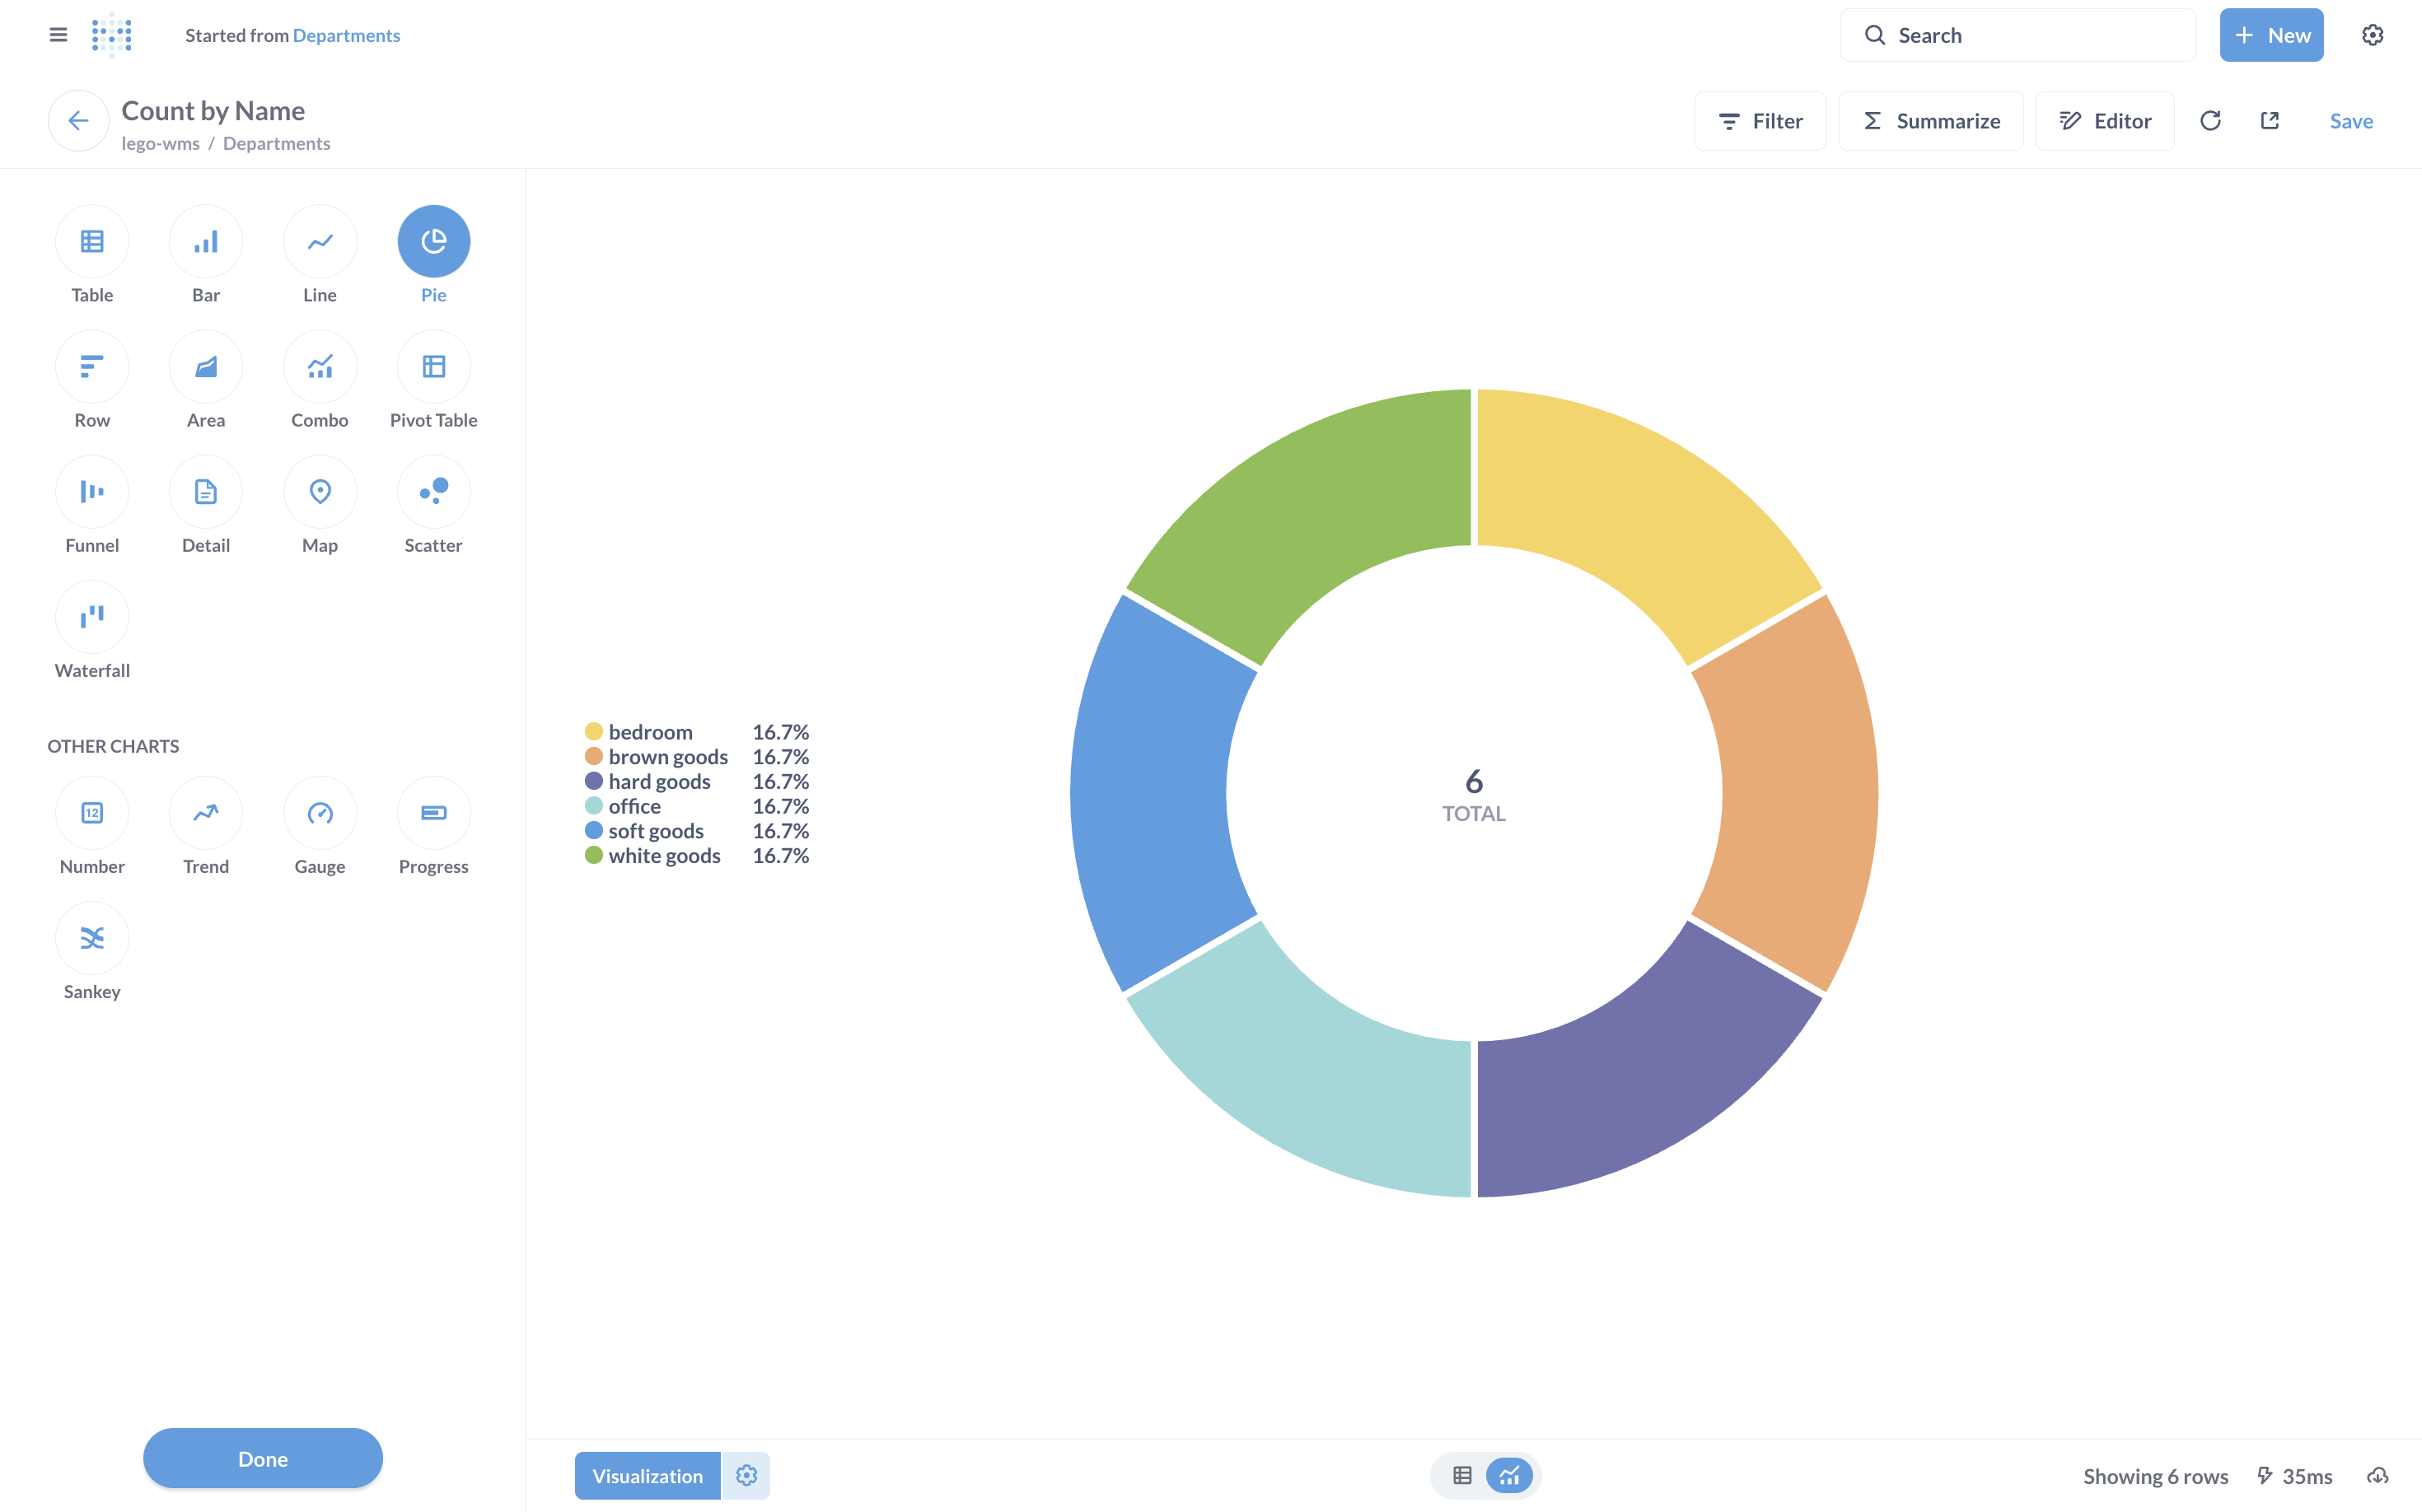Toggle the main navigation sidebar
The image size is (2422, 1512).
click(x=58, y=35)
